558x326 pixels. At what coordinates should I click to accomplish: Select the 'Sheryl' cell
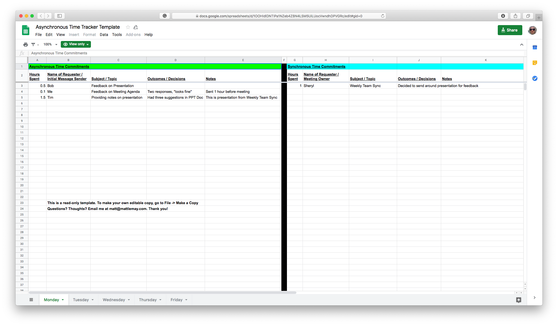coord(326,86)
